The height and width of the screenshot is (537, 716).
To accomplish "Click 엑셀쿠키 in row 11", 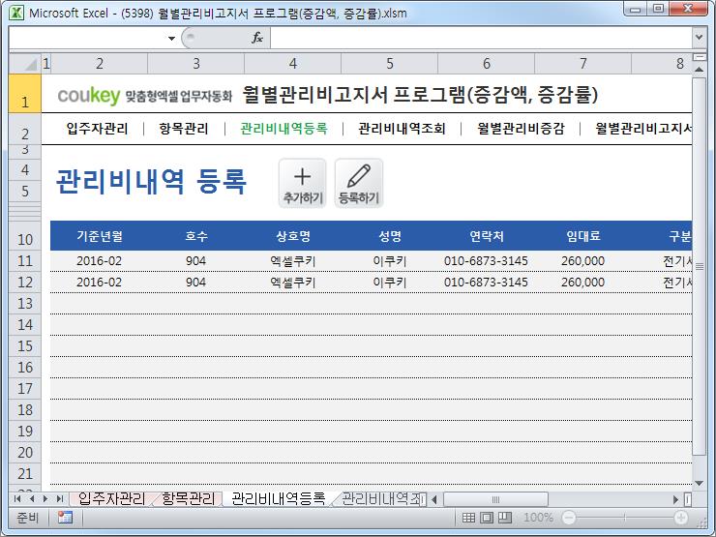I will (293, 261).
